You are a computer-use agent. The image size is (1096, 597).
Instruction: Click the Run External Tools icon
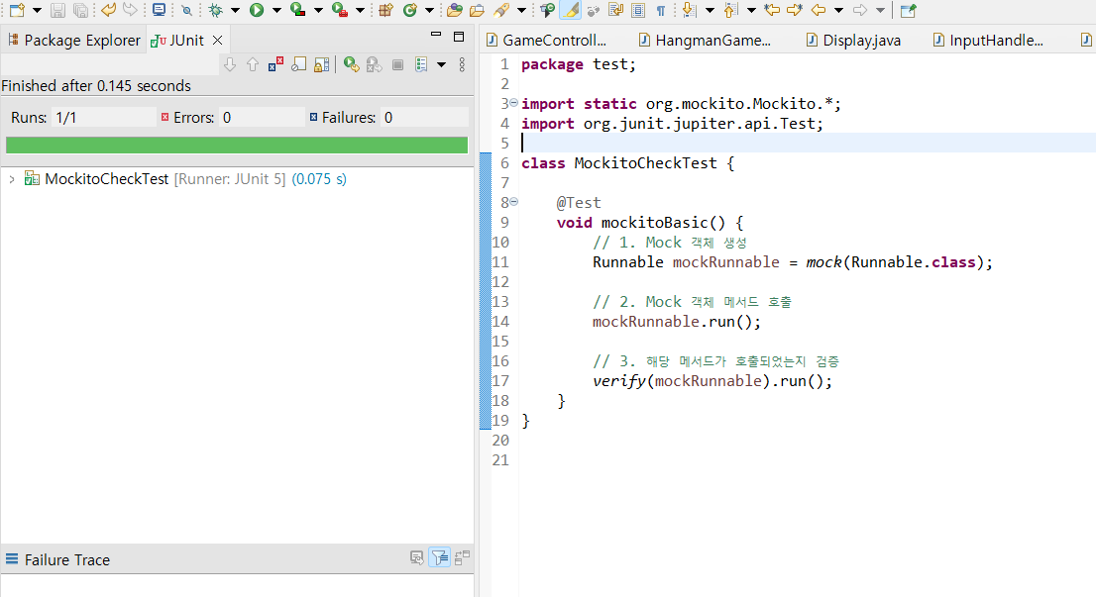click(340, 10)
